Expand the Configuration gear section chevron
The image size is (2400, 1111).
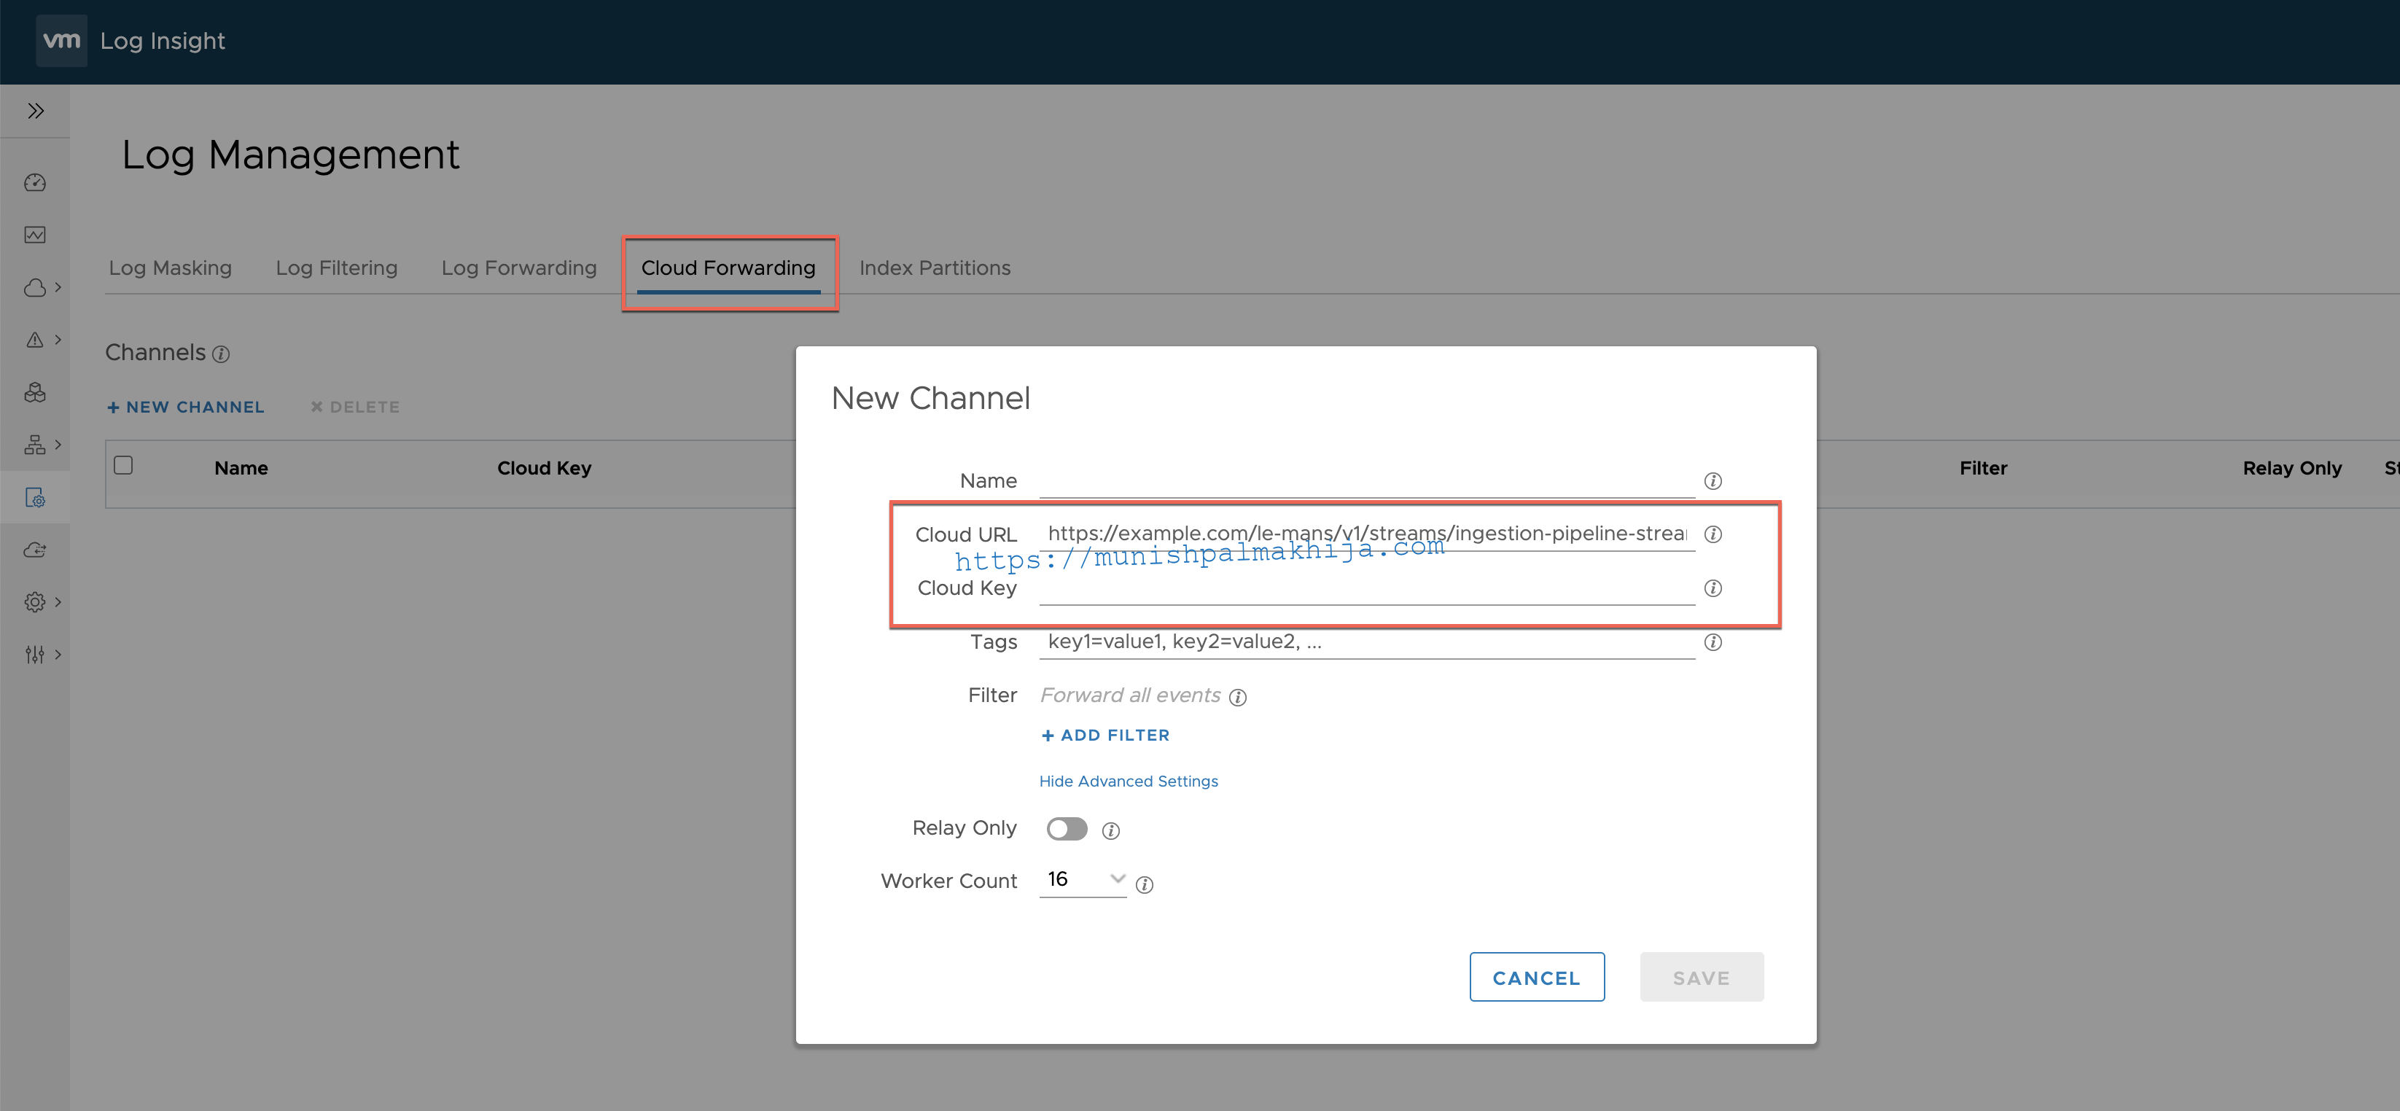[x=58, y=601]
